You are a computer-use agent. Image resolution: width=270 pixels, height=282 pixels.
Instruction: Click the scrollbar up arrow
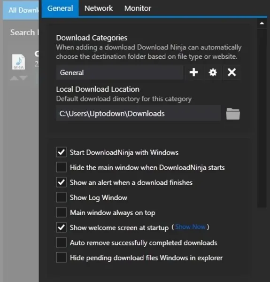262,23
